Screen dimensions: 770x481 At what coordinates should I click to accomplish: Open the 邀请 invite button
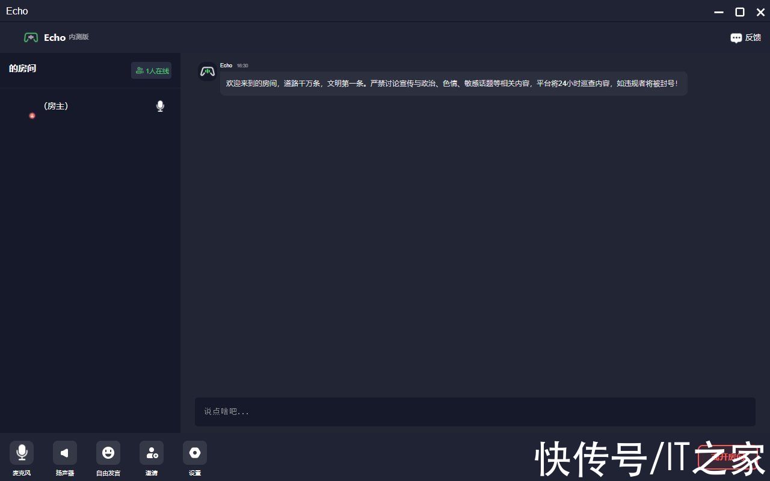tap(152, 453)
